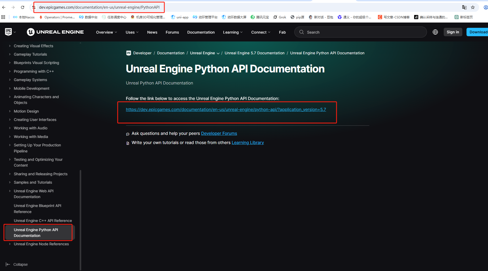The width and height of the screenshot is (488, 271).
Task: Select Gameplay Tutorials in sidebar
Action: pyautogui.click(x=30, y=54)
